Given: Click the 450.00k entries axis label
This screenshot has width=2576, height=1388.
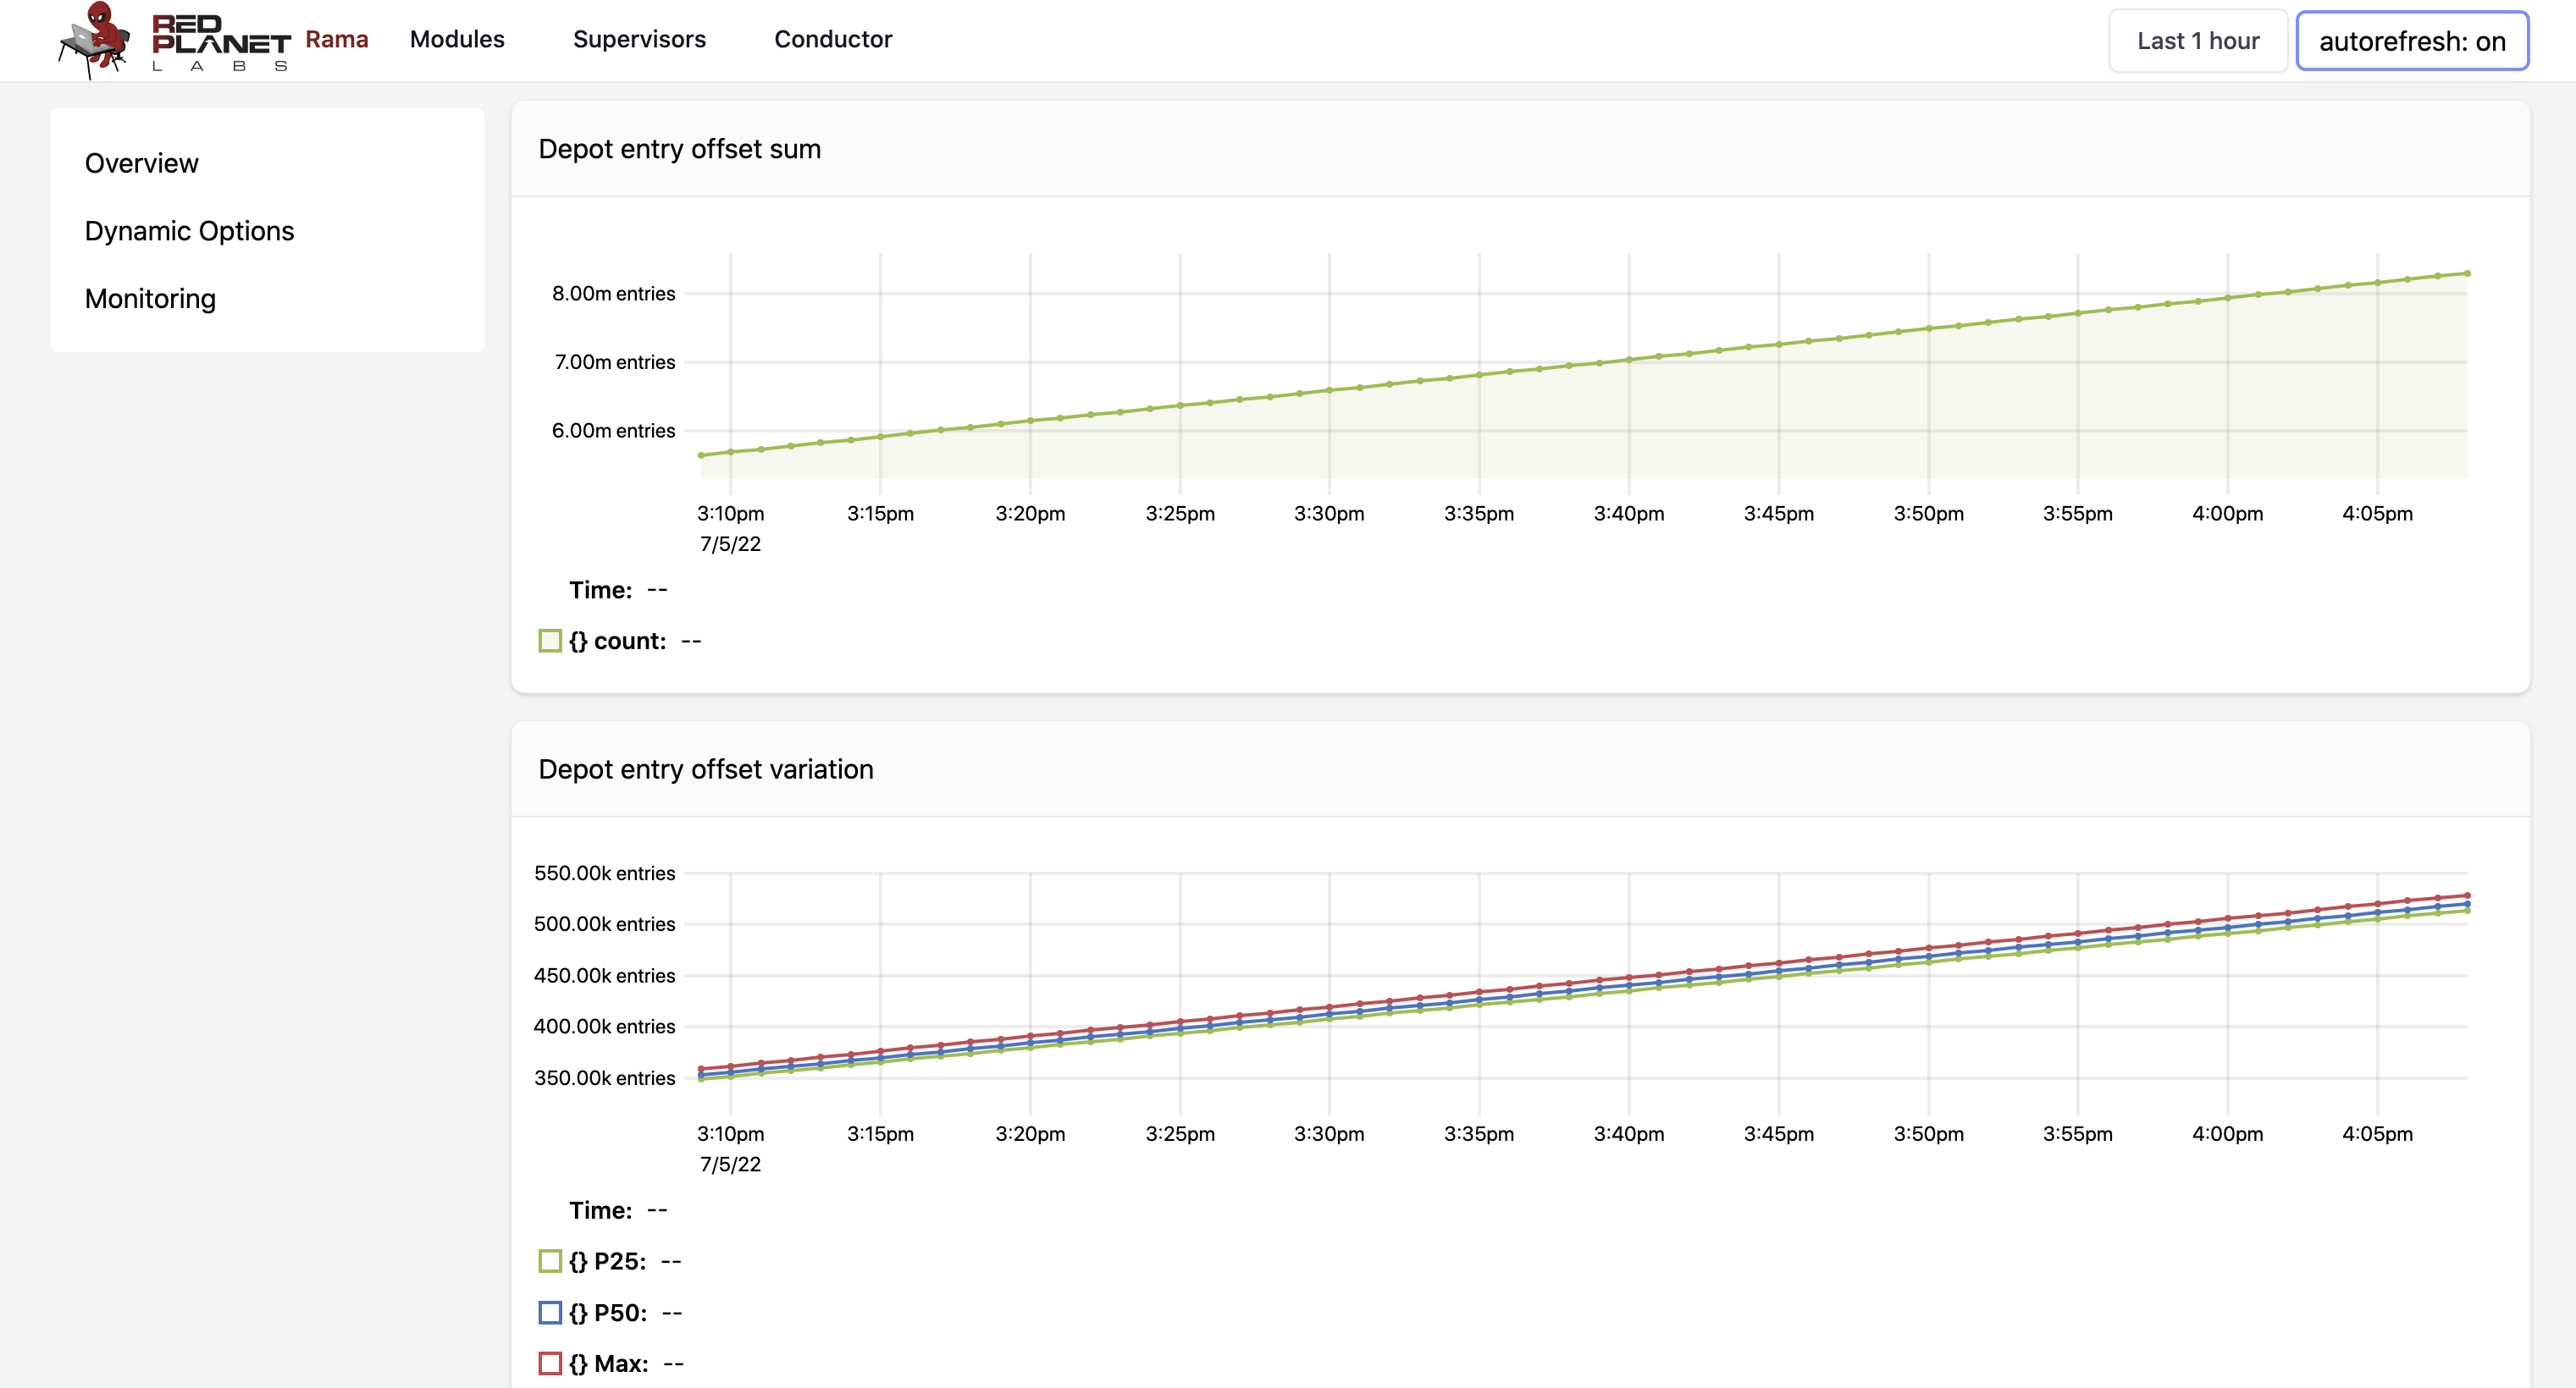Looking at the screenshot, I should point(605,975).
